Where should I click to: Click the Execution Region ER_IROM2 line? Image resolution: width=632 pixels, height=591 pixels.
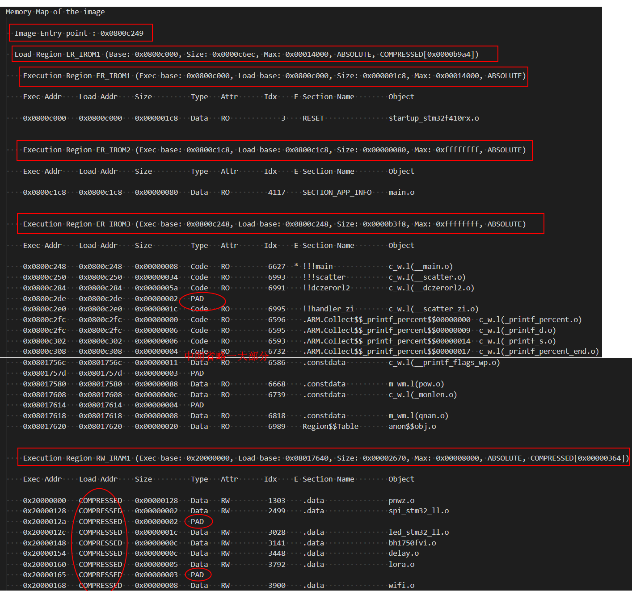click(274, 150)
